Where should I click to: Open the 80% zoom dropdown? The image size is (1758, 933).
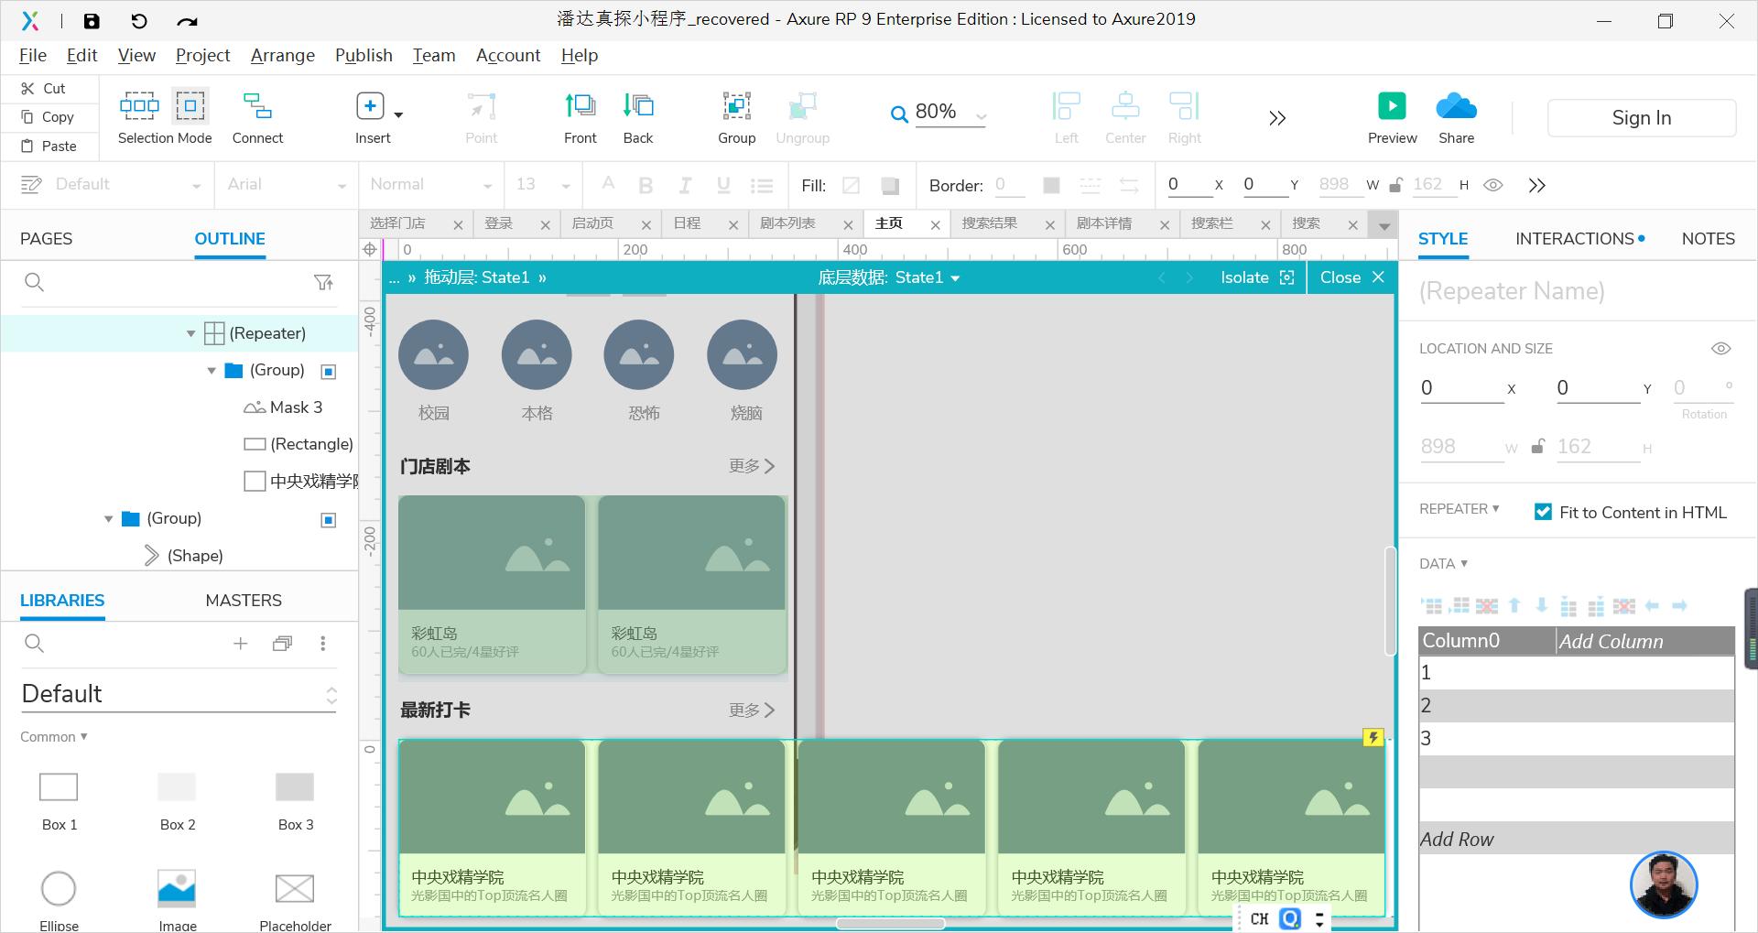981,116
